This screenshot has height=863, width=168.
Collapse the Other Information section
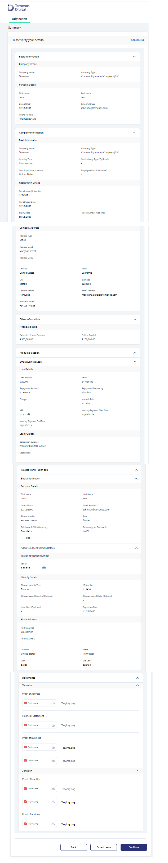135,320
